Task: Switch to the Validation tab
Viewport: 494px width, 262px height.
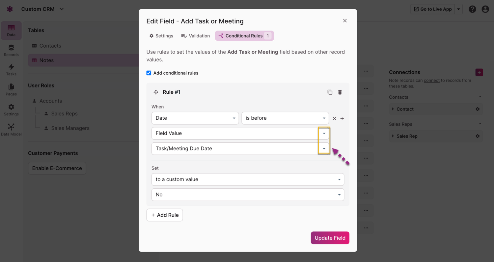Action: [195, 36]
